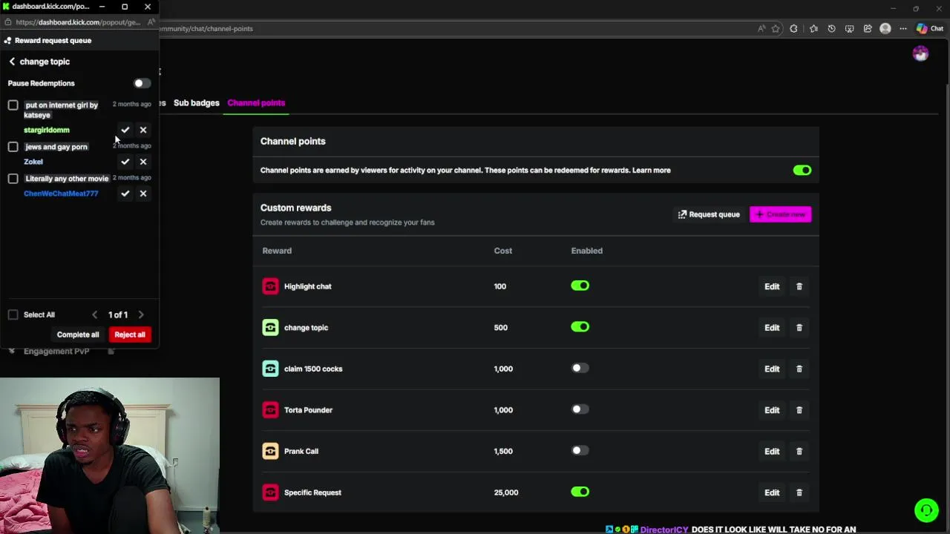Disable the Specific Request reward toggle
This screenshot has height=534, width=950.
(x=580, y=492)
